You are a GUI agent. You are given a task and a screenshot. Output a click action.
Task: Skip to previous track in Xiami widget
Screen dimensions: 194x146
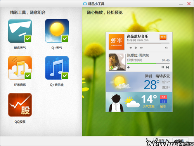(131, 48)
